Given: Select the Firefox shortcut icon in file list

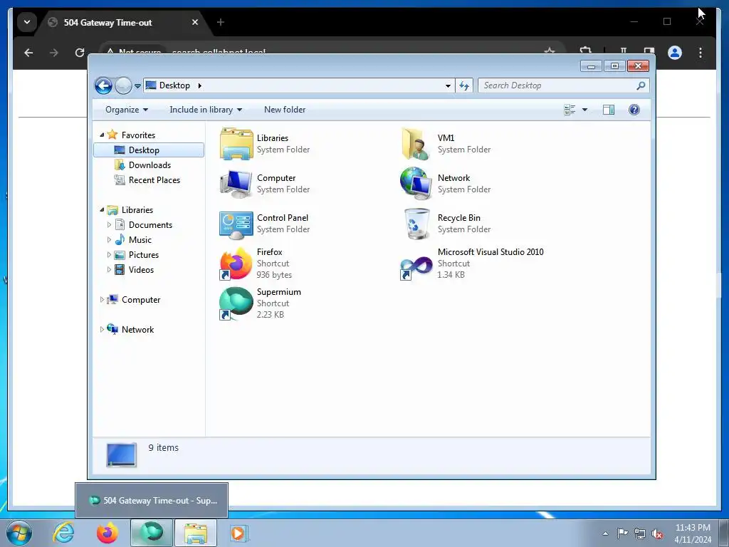Looking at the screenshot, I should point(236,264).
